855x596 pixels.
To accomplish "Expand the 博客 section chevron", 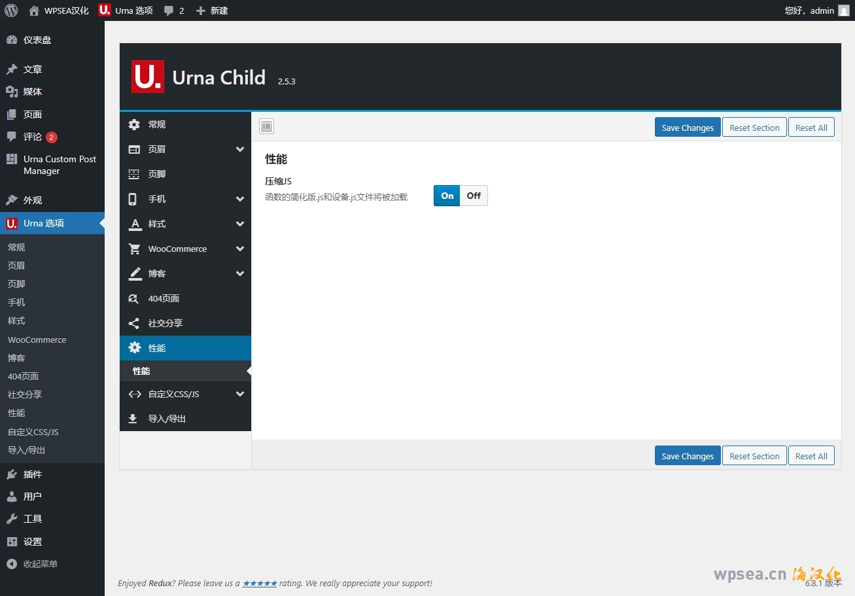I will point(240,273).
